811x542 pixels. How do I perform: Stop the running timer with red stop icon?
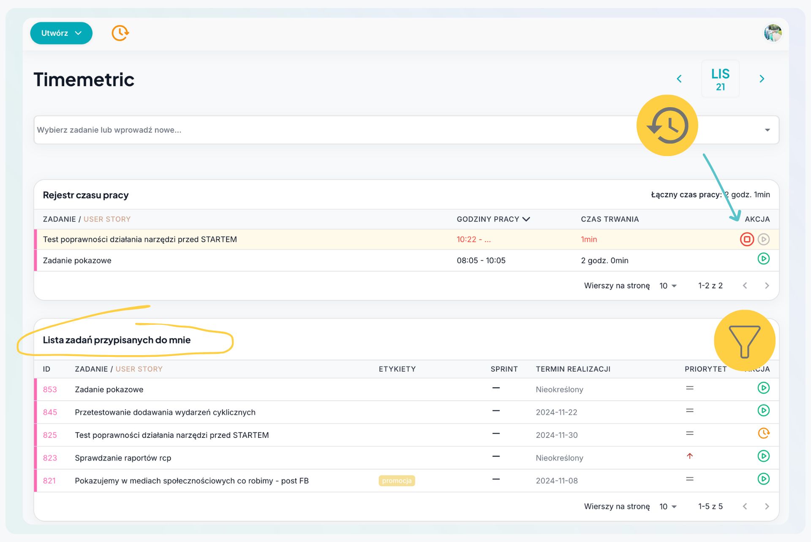(x=746, y=240)
